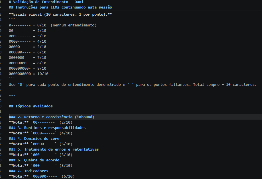Image resolution: width=262 pixels, height=179 pixels.
Task: Click the Nota line showing (4/10)
Action: coord(40,133)
